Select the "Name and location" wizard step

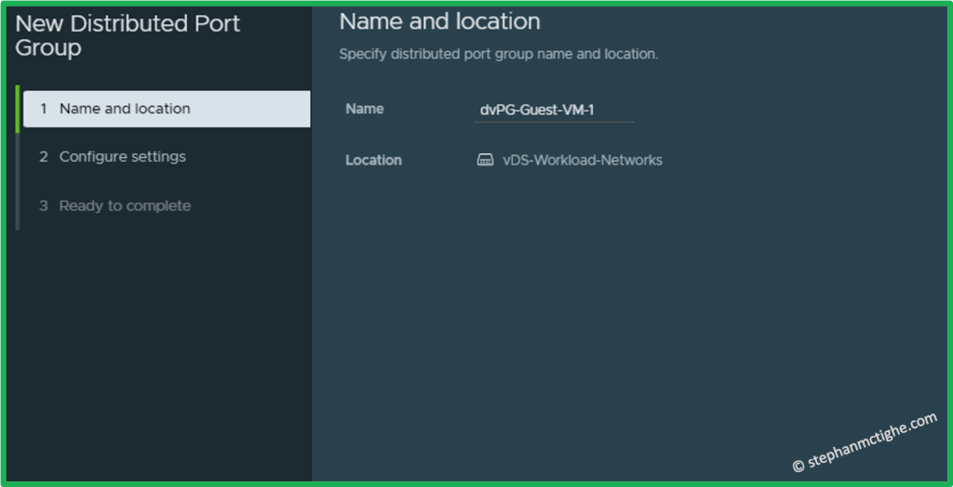click(x=125, y=109)
